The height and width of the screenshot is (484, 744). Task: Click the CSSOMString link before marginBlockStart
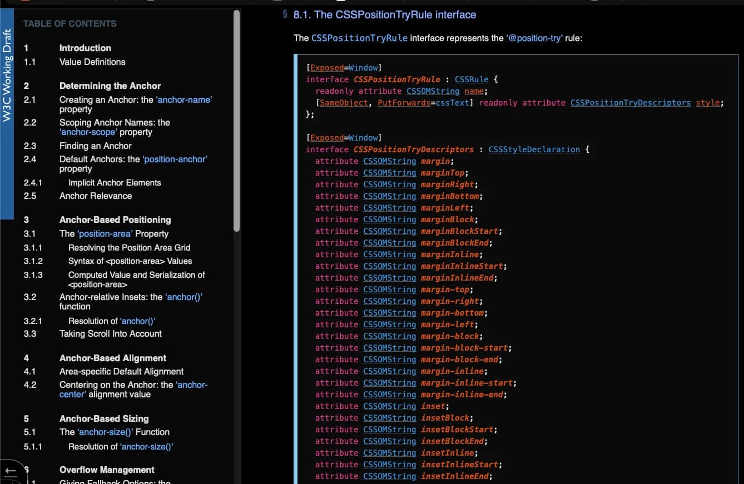390,231
